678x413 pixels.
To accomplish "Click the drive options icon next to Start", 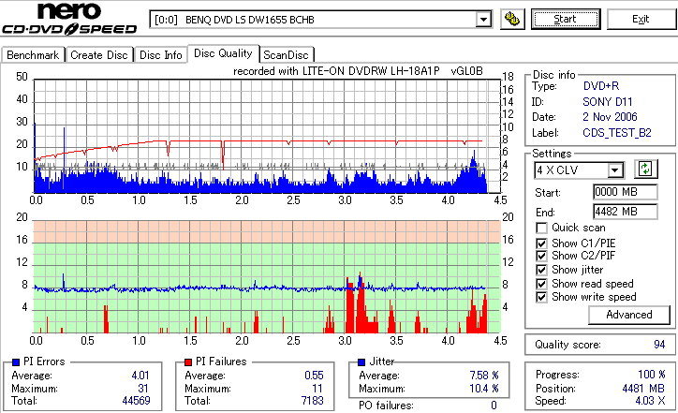I will coord(512,20).
